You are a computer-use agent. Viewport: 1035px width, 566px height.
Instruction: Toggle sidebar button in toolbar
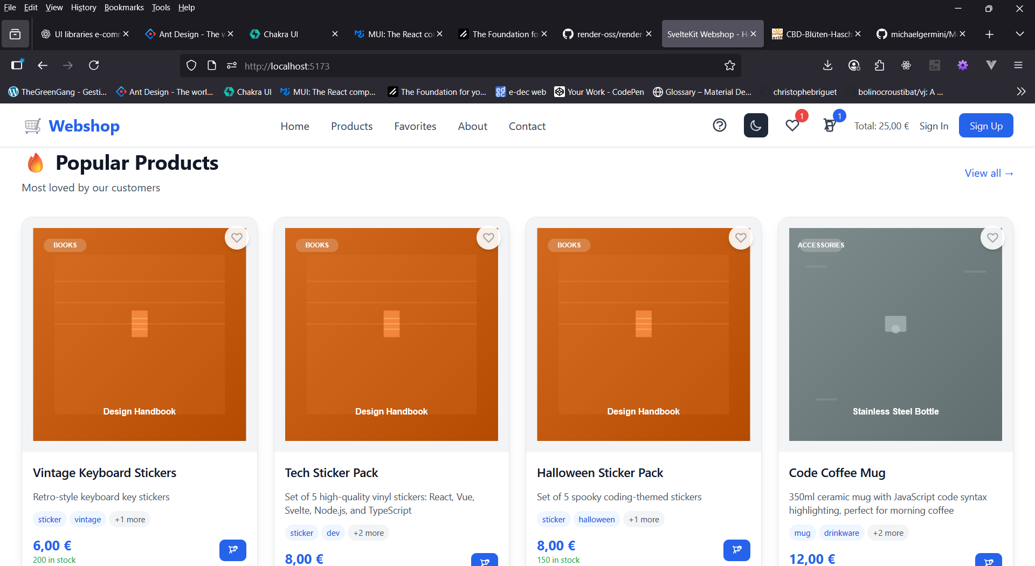click(x=17, y=65)
